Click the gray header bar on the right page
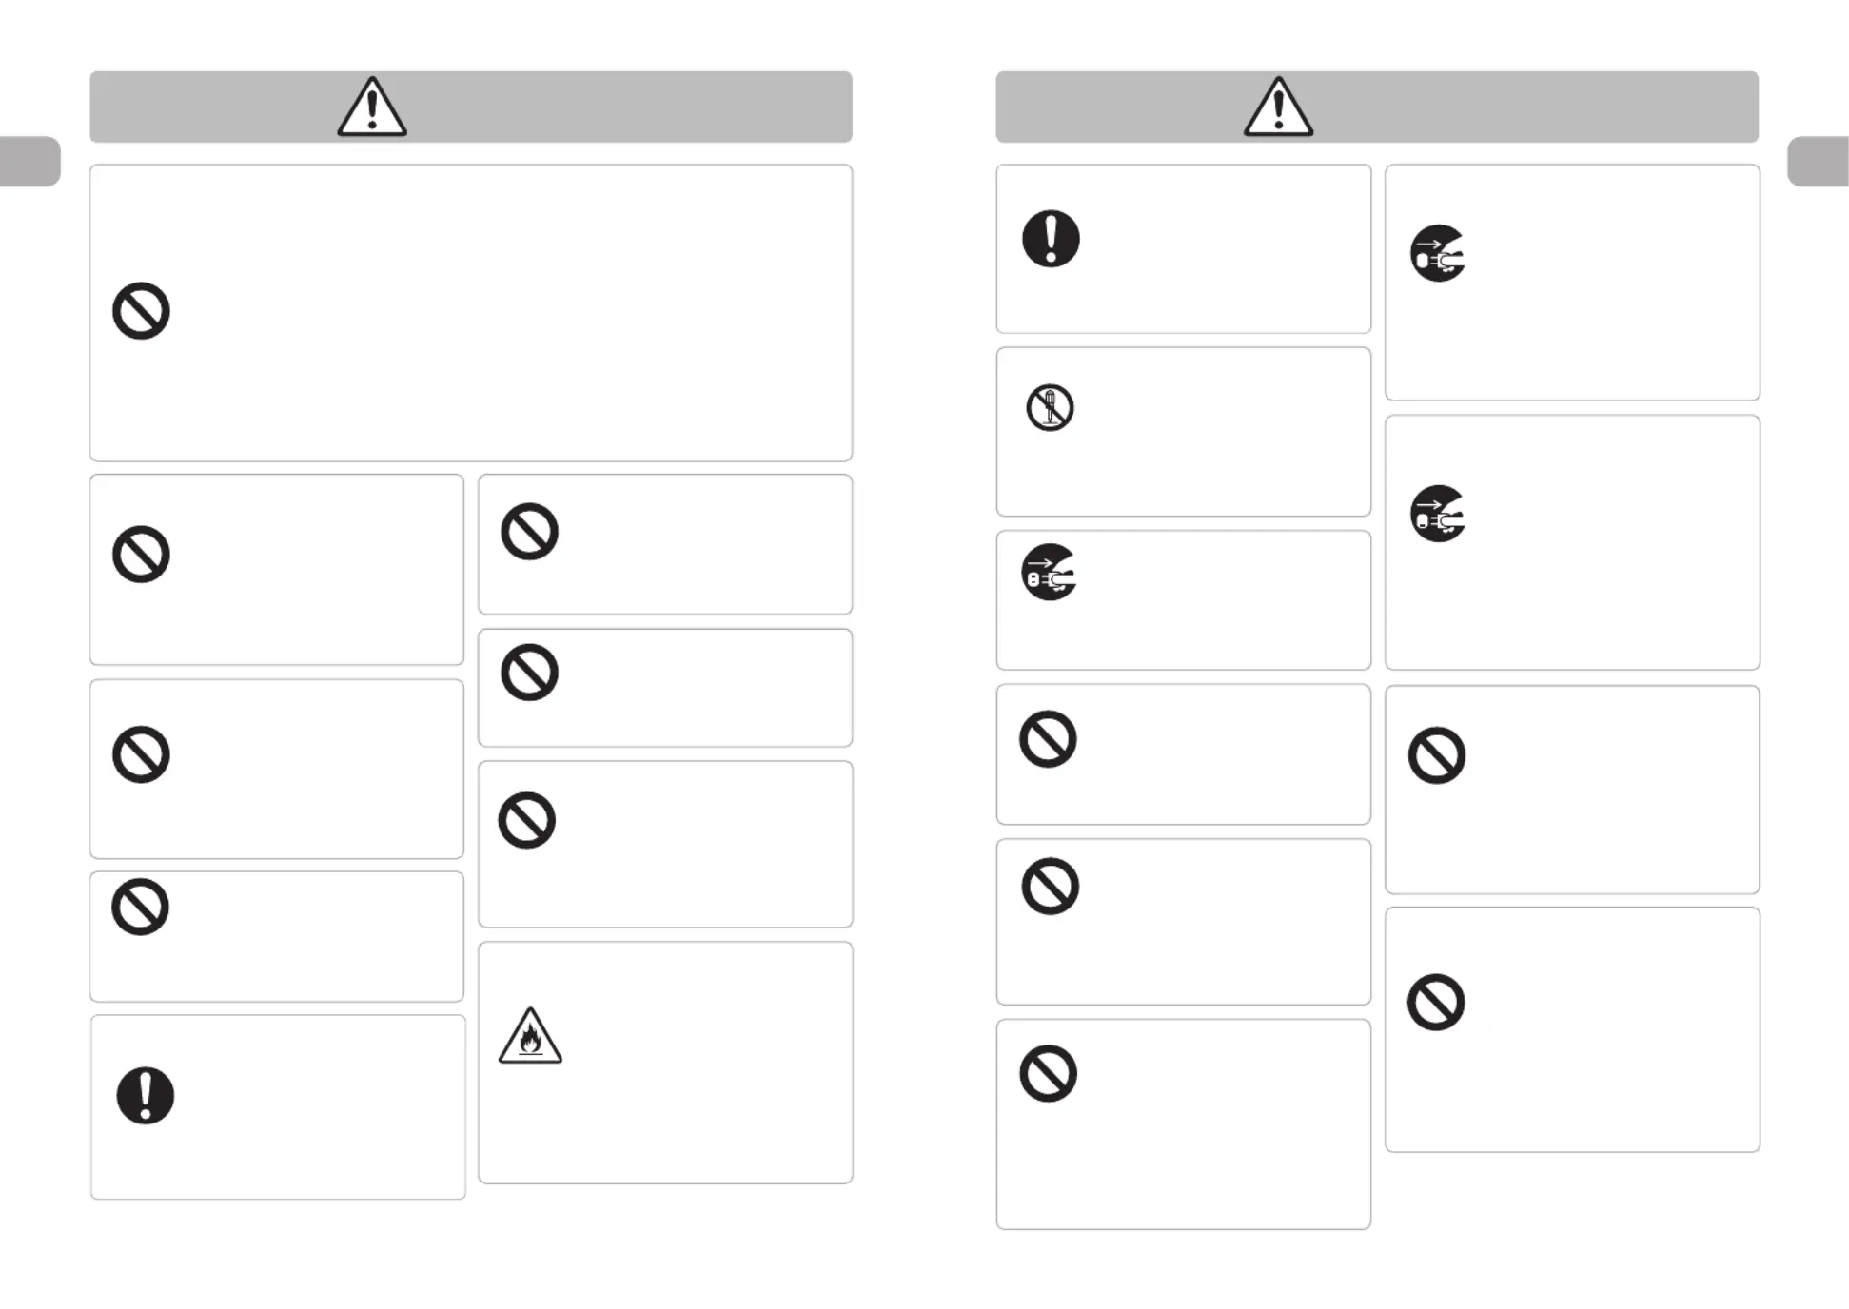1849x1309 pixels. pos(1377,107)
